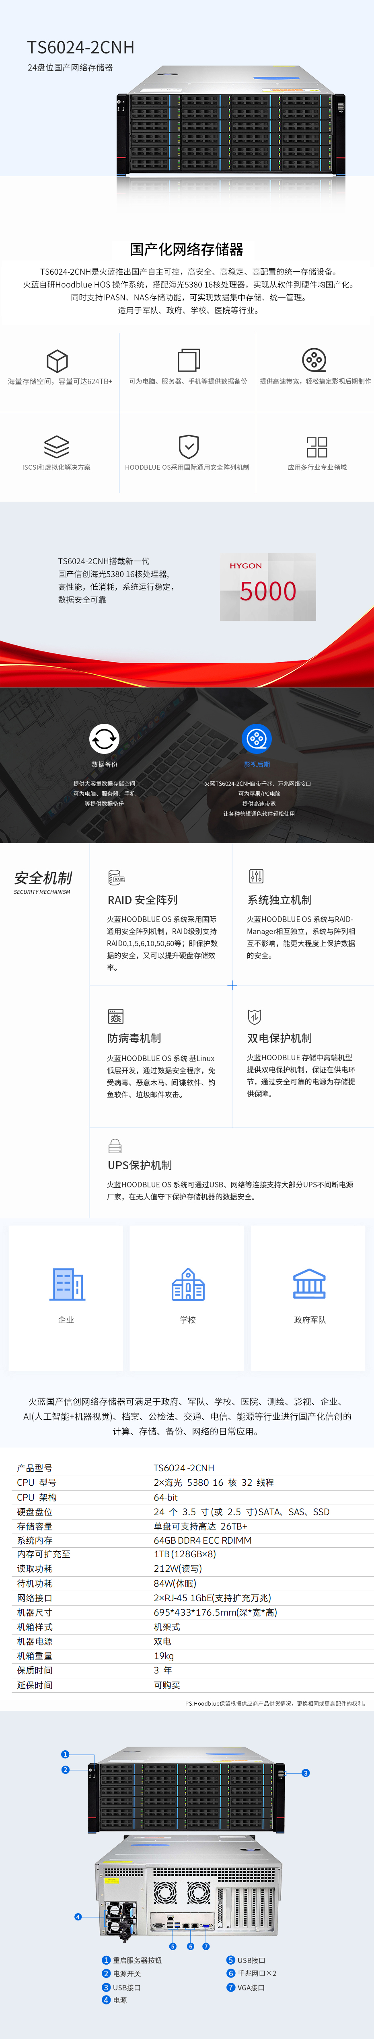Click the power supply value 双电

(162, 1642)
